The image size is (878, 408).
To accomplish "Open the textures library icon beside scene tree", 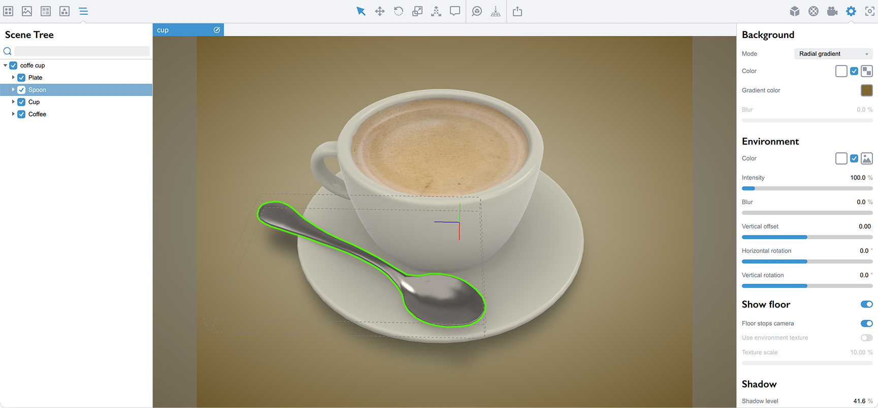I will (64, 11).
